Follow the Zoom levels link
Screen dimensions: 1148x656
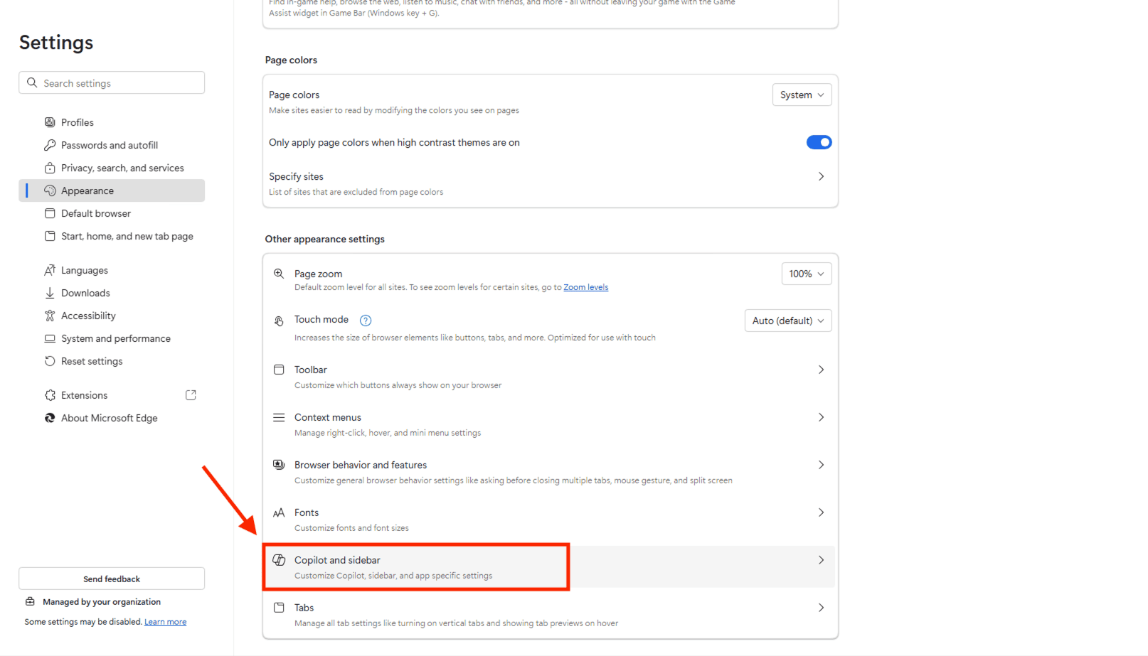(x=585, y=287)
